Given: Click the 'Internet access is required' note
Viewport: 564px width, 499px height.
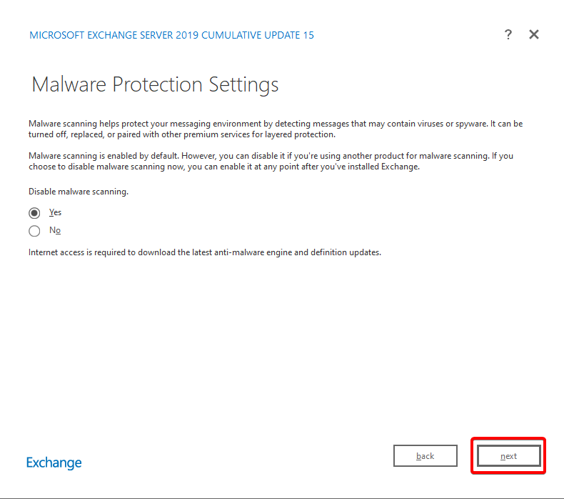Looking at the screenshot, I should point(204,252).
